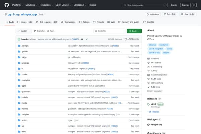Open the master branch selector dropdown

coord(24,31)
